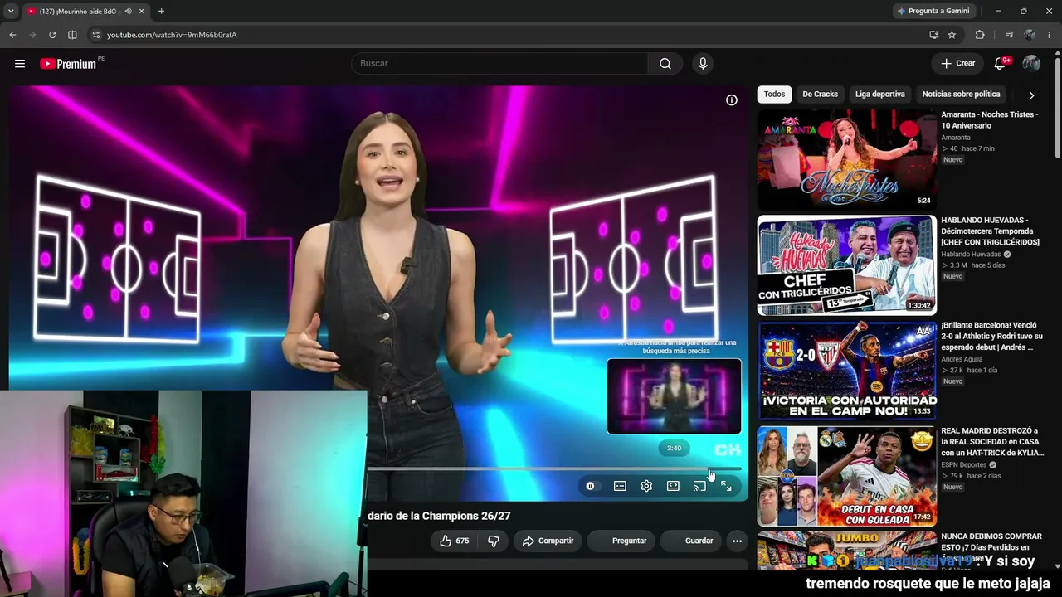Image resolution: width=1062 pixels, height=597 pixels.
Task: Open the Chrome profile avatar
Action: tap(1030, 35)
